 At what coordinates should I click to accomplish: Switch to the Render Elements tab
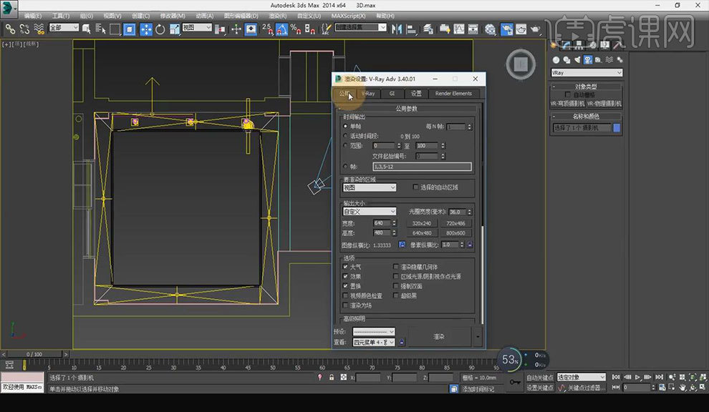pos(453,94)
